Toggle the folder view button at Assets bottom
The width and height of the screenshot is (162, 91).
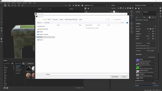[x=7, y=88]
